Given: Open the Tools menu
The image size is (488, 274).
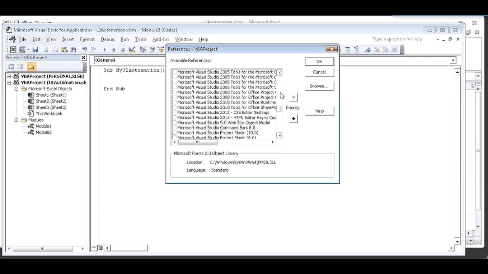Looking at the screenshot, I should (x=141, y=39).
